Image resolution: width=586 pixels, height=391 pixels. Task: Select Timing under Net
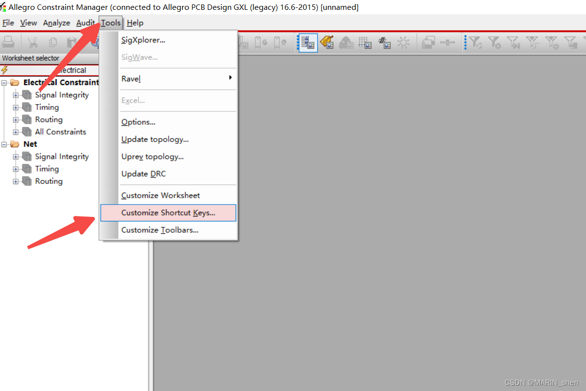coord(47,169)
